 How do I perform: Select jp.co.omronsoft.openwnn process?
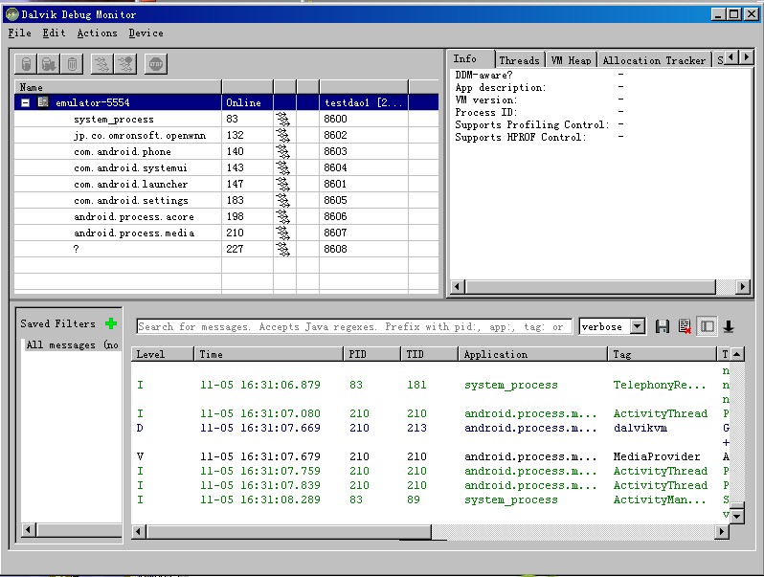tap(226, 135)
